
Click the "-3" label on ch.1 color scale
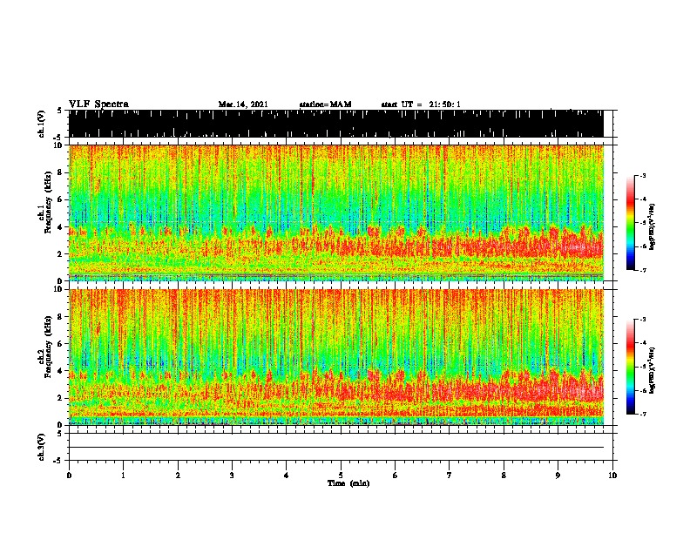[x=643, y=175]
